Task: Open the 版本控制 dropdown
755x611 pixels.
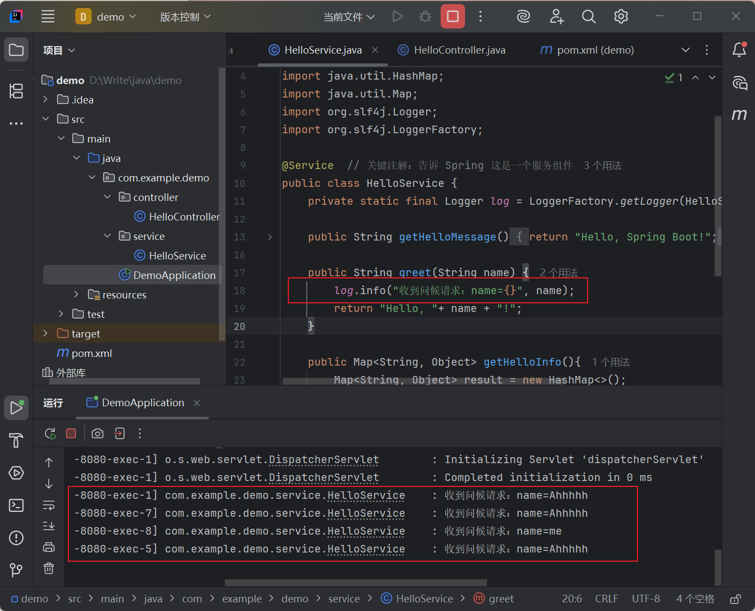Action: (x=185, y=17)
